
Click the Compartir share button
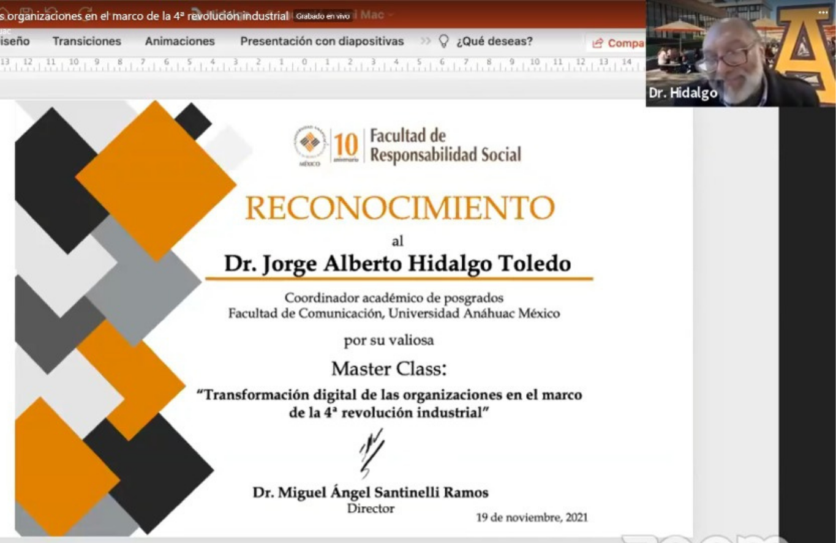pyautogui.click(x=617, y=43)
